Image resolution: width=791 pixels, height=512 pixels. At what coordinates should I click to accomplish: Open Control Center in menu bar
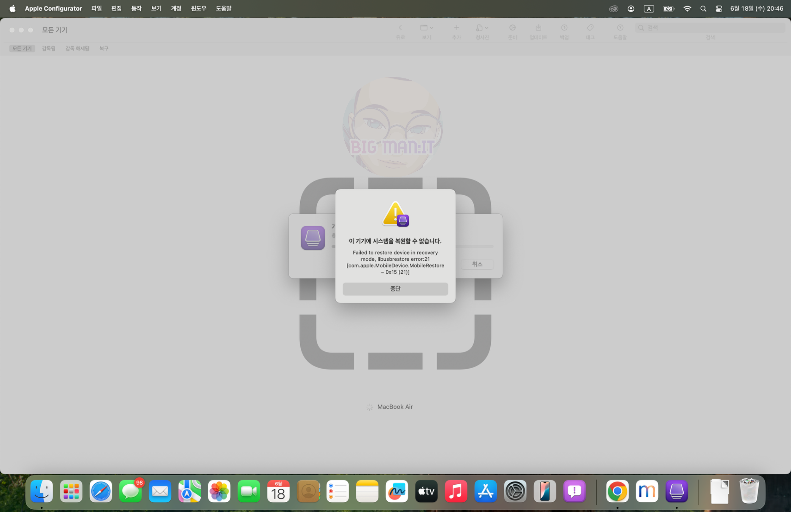click(x=718, y=9)
